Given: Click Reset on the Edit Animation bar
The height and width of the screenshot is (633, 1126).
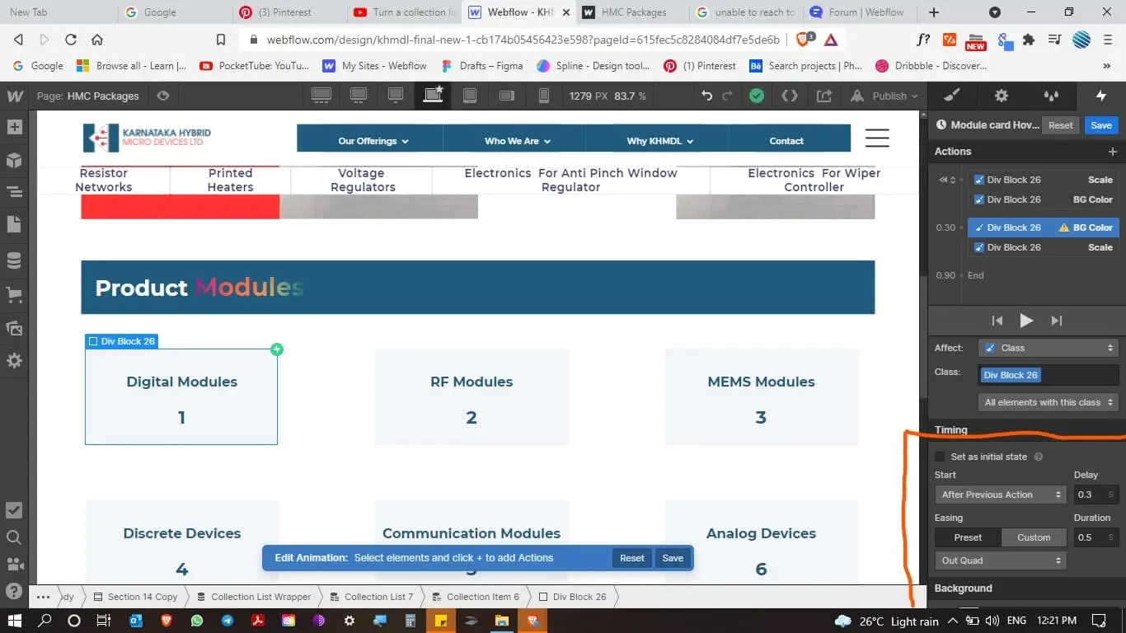Looking at the screenshot, I should click(631, 558).
